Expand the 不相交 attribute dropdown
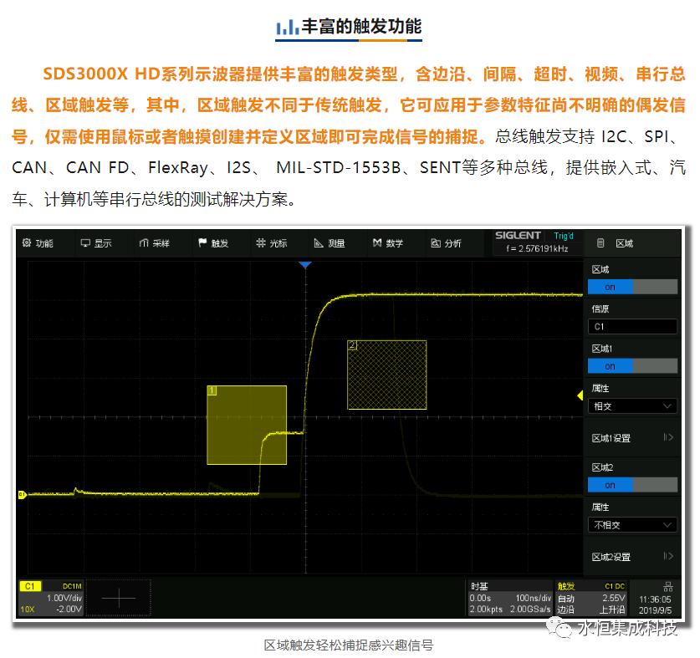Viewport: 700px width, 658px height. pyautogui.click(x=632, y=525)
